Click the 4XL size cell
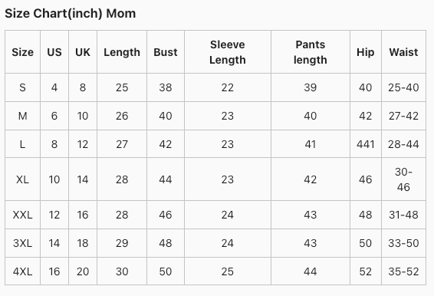This screenshot has height=296, width=434. coord(23,271)
